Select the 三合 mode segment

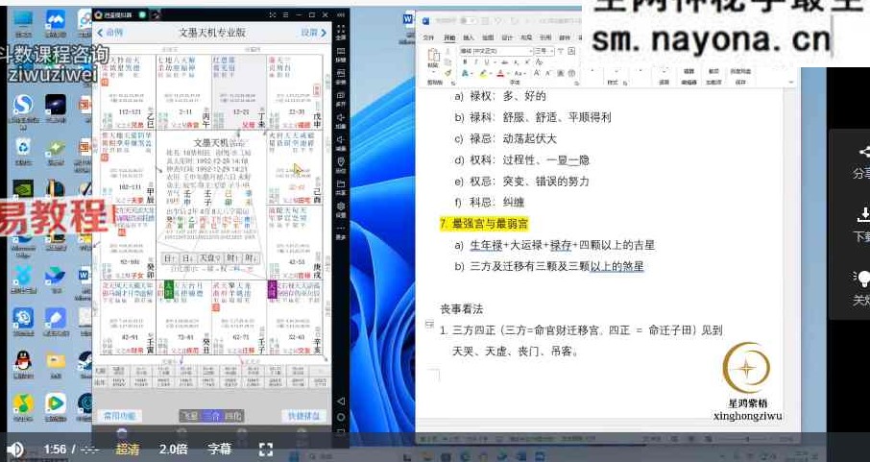[211, 415]
